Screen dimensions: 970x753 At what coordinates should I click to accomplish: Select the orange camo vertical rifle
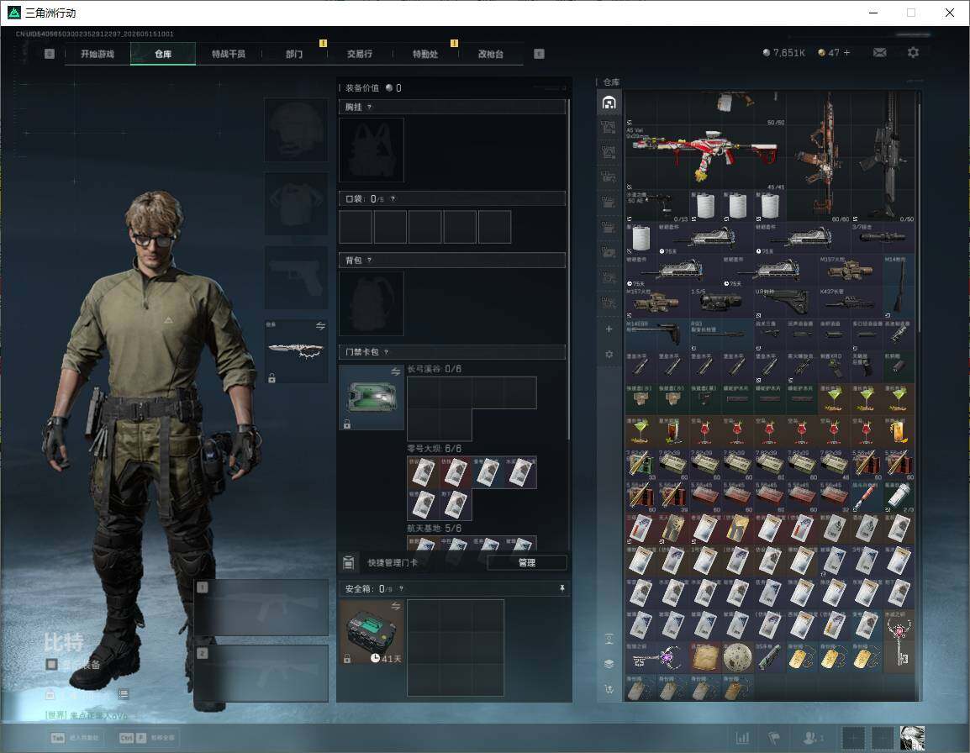819,156
